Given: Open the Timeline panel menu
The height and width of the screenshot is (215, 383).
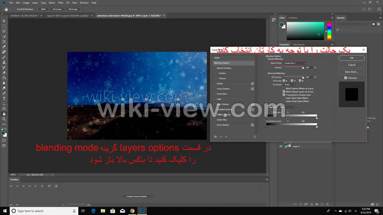Looking at the screenshot, I should coord(267,180).
